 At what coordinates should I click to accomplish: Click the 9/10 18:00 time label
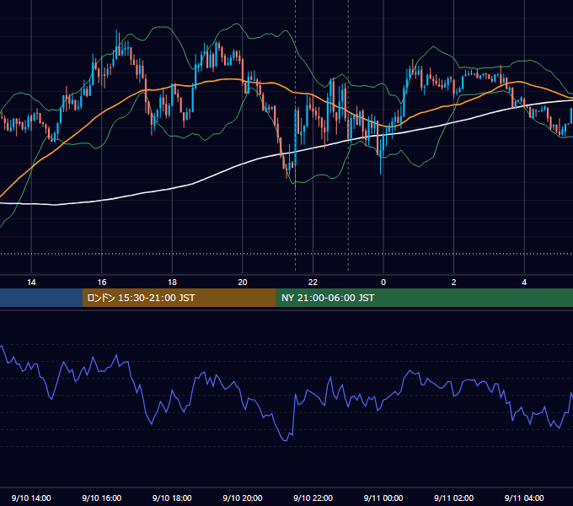172,498
